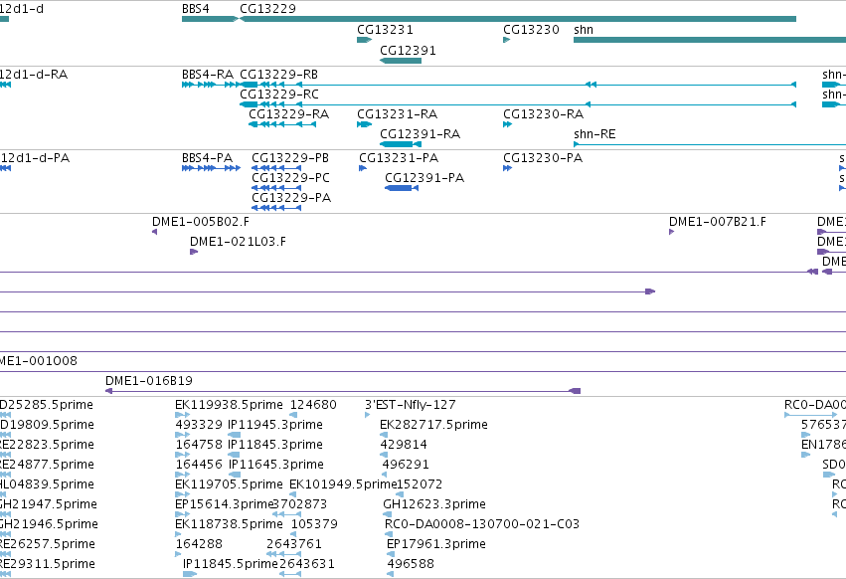Click the CG13229 gene feature bar
The image size is (846, 579).
click(x=518, y=19)
